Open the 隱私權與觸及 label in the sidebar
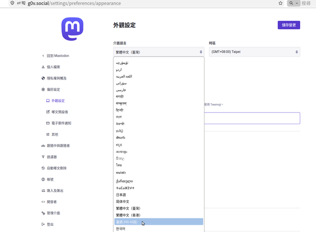This screenshot has width=316, height=232. point(57,78)
